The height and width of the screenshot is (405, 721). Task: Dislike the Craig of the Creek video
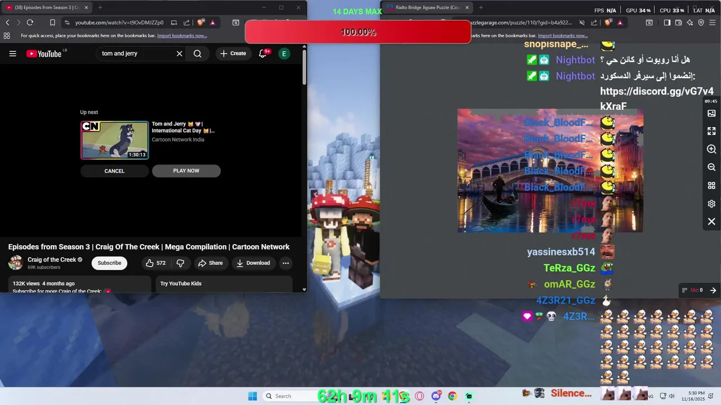[x=180, y=263]
